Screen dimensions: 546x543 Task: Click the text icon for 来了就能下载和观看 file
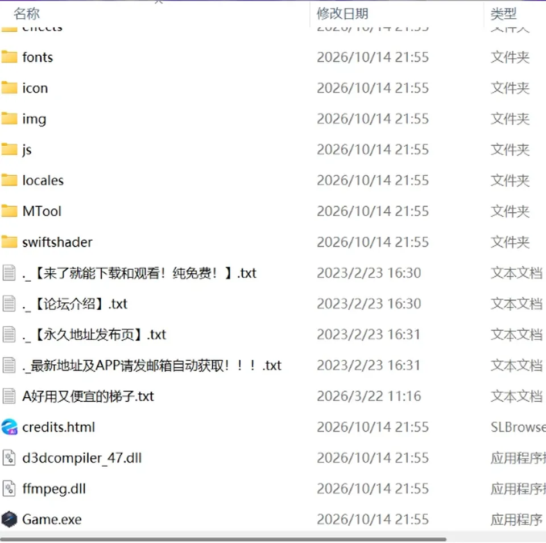pos(9,273)
